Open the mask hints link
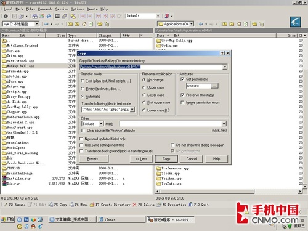The height and width of the screenshot is (231, 308). tap(219, 131)
